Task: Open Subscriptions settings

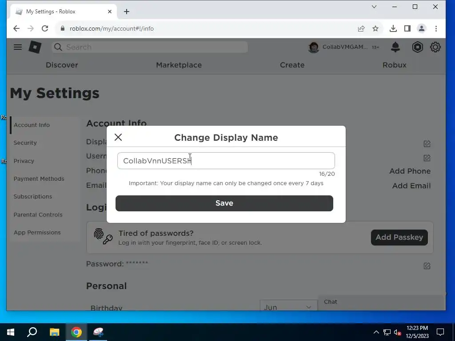Action: [x=33, y=197]
